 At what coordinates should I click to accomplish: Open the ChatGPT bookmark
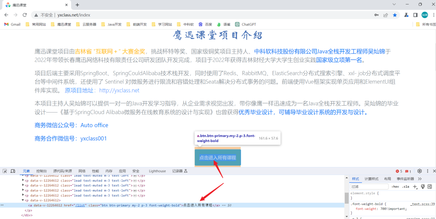pyautogui.click(x=245, y=24)
